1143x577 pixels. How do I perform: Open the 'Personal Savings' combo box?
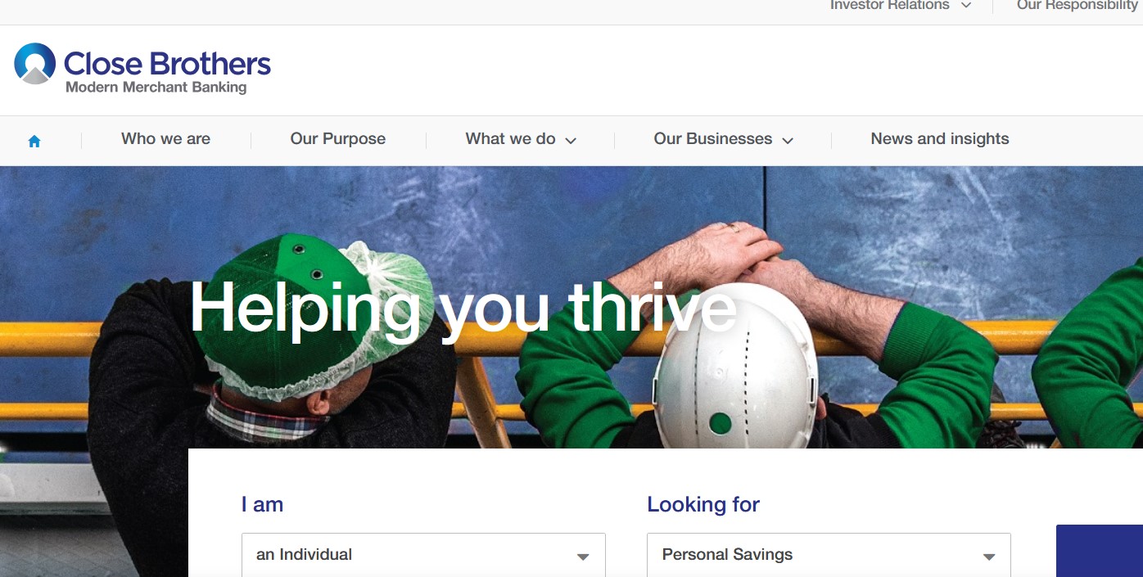point(829,555)
